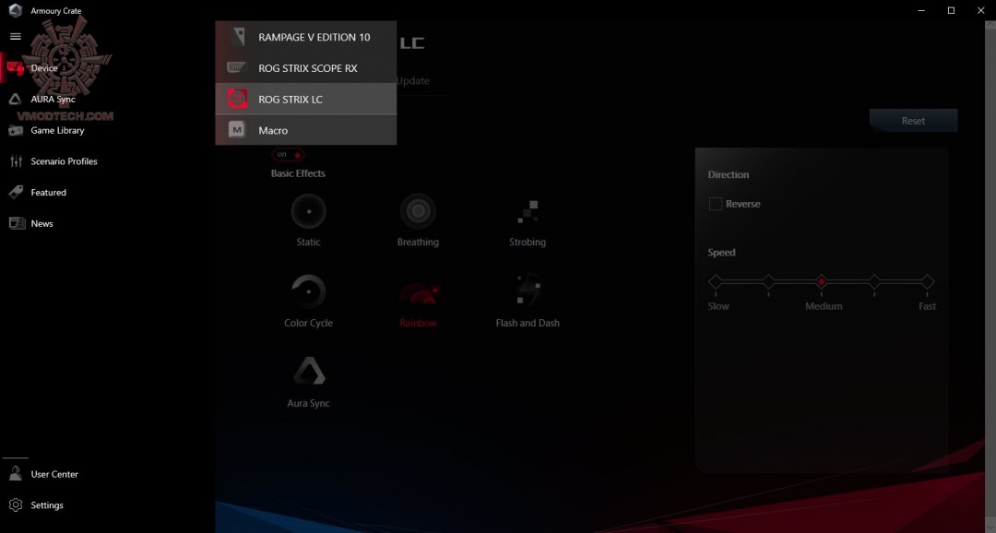Select the Strobing effect icon

tap(528, 211)
